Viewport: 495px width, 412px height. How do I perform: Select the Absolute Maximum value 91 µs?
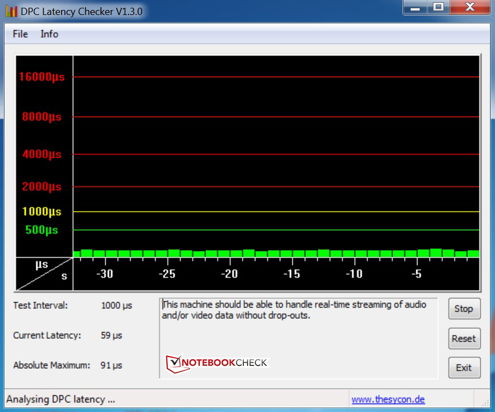pos(111,365)
